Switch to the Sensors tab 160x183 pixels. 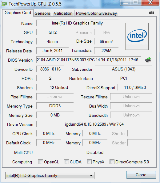click(42, 13)
